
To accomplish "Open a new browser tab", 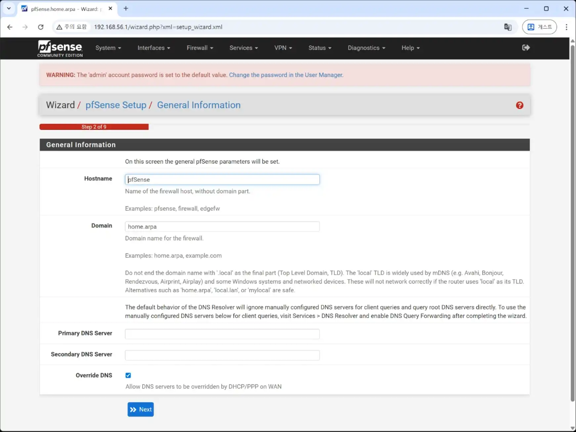I will point(126,9).
